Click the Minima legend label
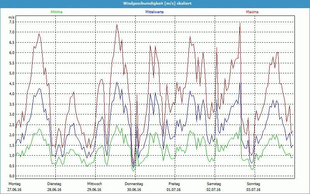The image size is (310, 194). coord(57,12)
